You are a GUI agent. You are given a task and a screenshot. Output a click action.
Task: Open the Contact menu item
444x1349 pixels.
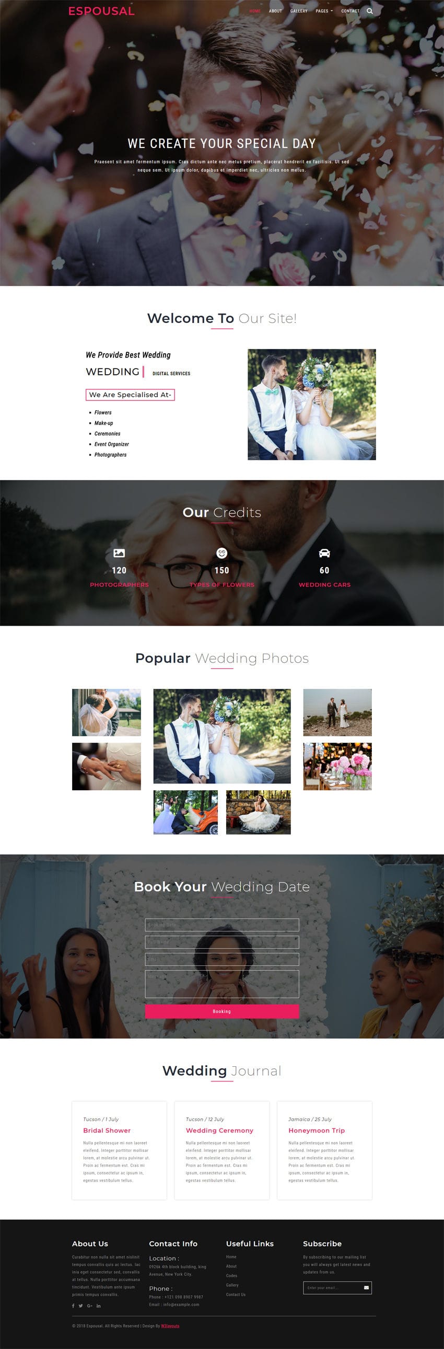350,11
